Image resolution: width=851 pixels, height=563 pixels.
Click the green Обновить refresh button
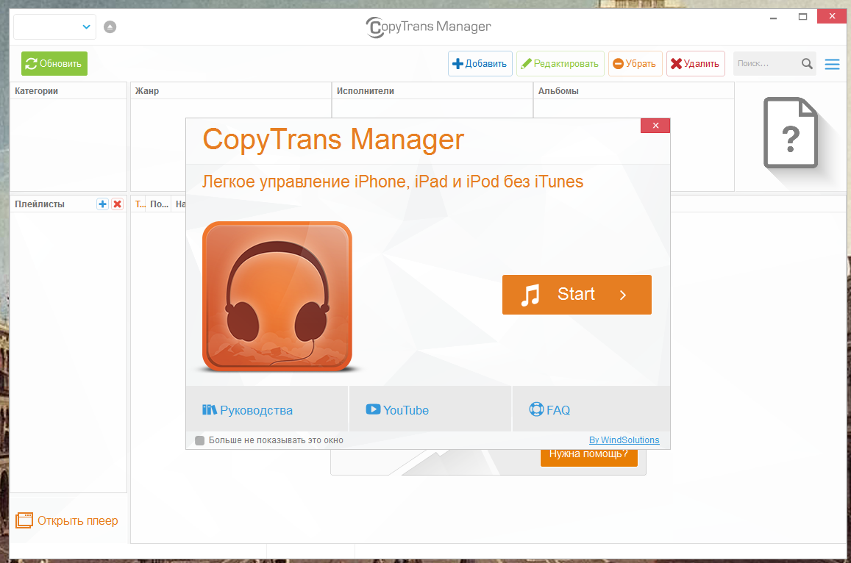pos(54,63)
